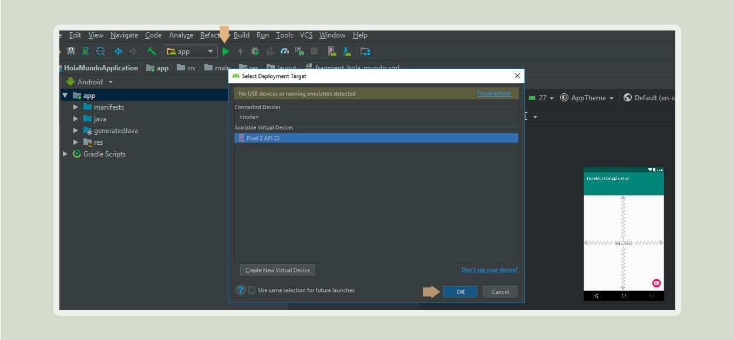This screenshot has height=340, width=734.
Task: Close the Select Deployment Target dialog
Action: [x=517, y=76]
